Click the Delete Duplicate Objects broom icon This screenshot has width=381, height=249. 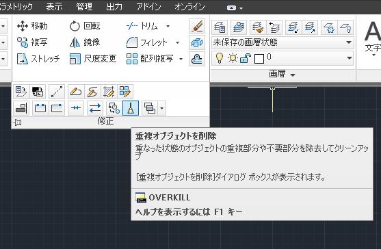[131, 108]
